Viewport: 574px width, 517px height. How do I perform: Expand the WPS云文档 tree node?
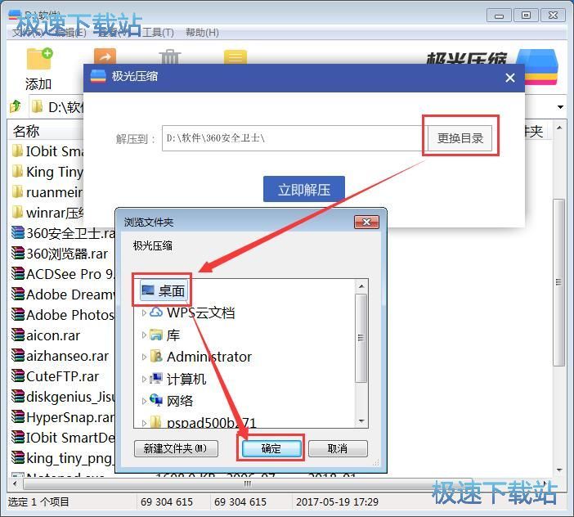[x=144, y=312]
